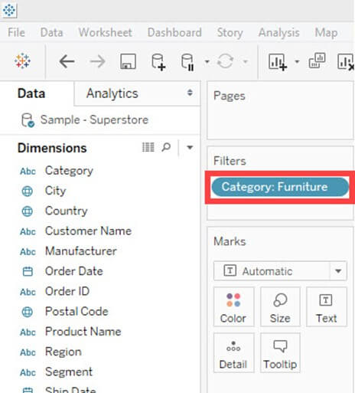Screen dimensions: 355x393
Task: Click the new worksheet chart icon
Action: pyautogui.click(x=277, y=61)
